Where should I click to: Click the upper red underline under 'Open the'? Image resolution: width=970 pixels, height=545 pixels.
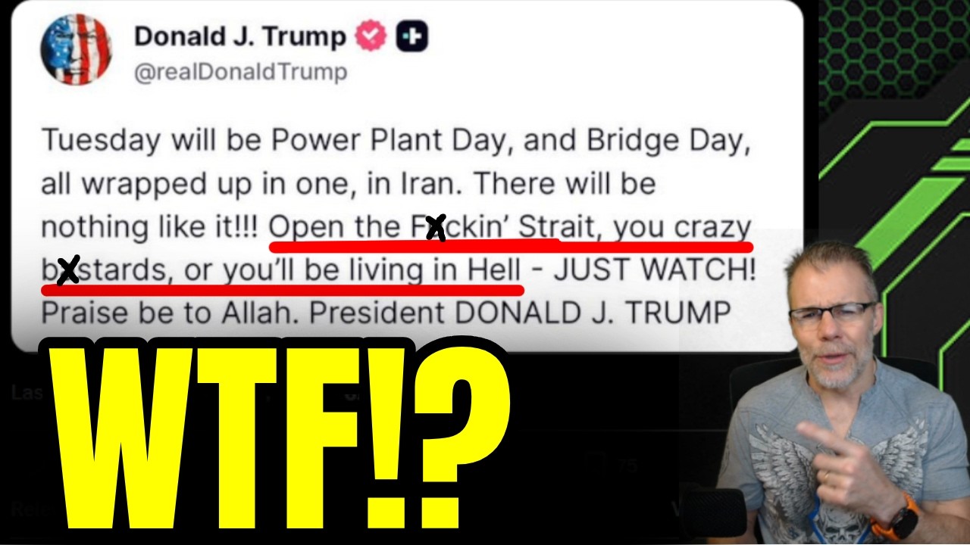point(510,246)
